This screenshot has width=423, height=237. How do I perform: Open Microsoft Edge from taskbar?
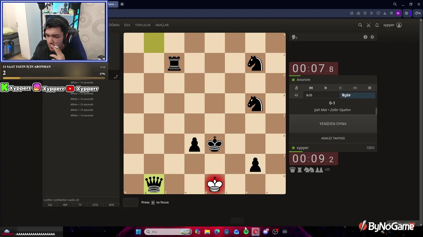217,232
